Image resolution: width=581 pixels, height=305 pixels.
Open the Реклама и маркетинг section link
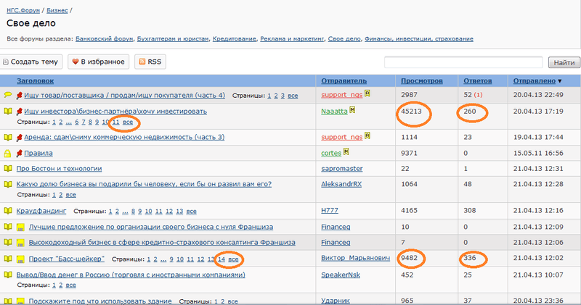coord(292,39)
